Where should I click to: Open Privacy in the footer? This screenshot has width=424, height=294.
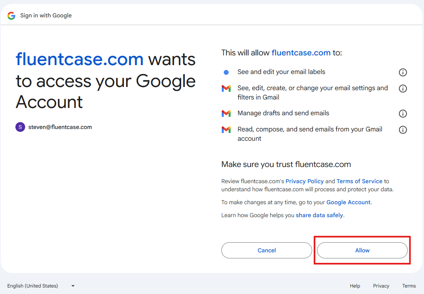point(381,286)
